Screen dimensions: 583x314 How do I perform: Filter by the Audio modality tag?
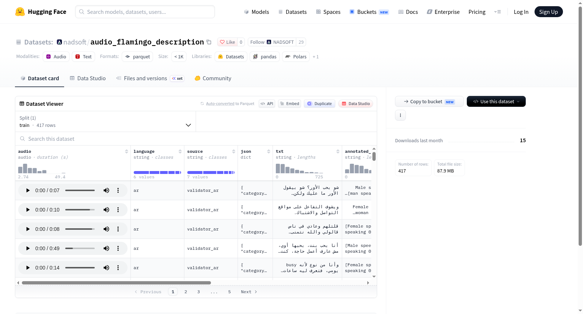tap(56, 57)
